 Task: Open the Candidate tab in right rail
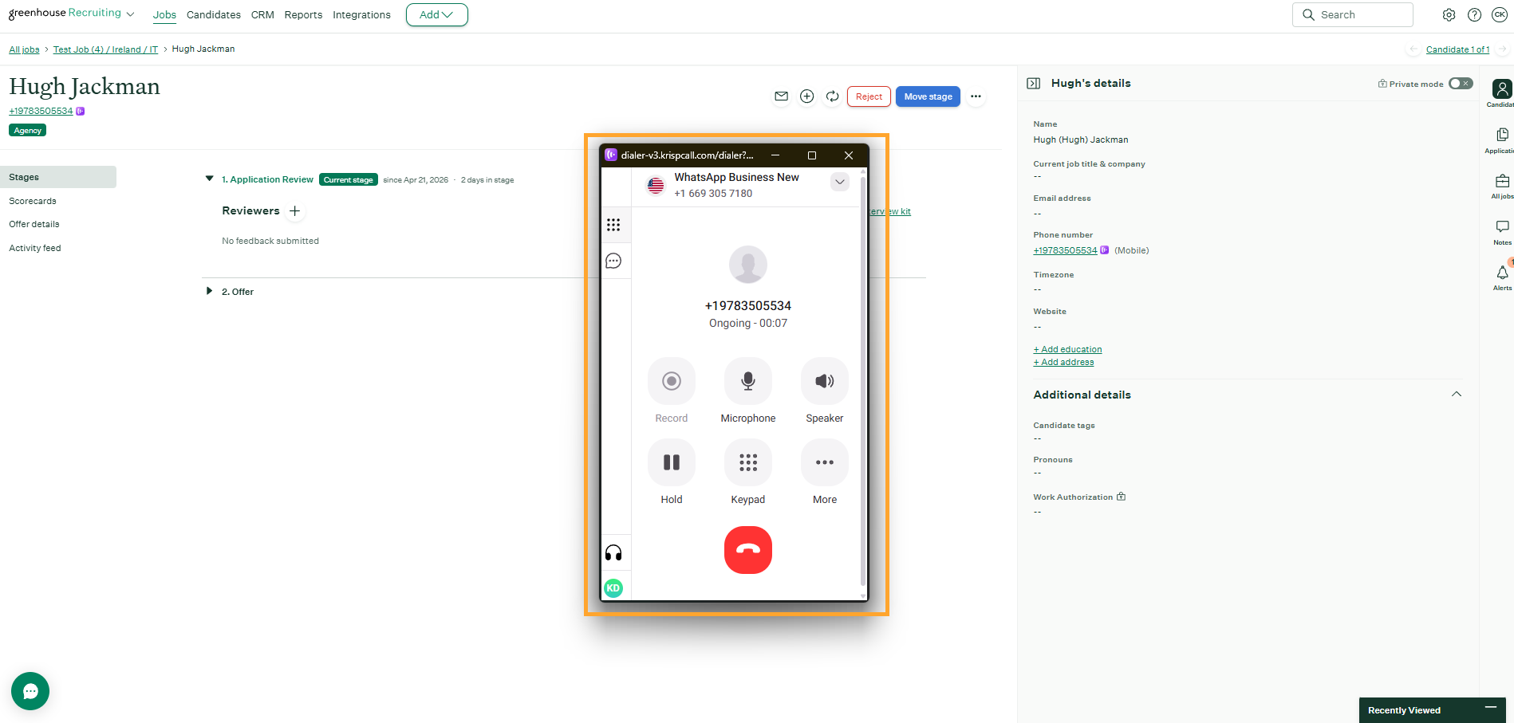pyautogui.click(x=1502, y=93)
